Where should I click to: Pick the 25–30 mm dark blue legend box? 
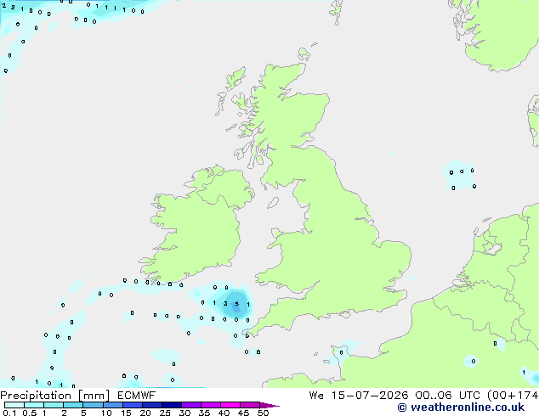tap(172, 405)
